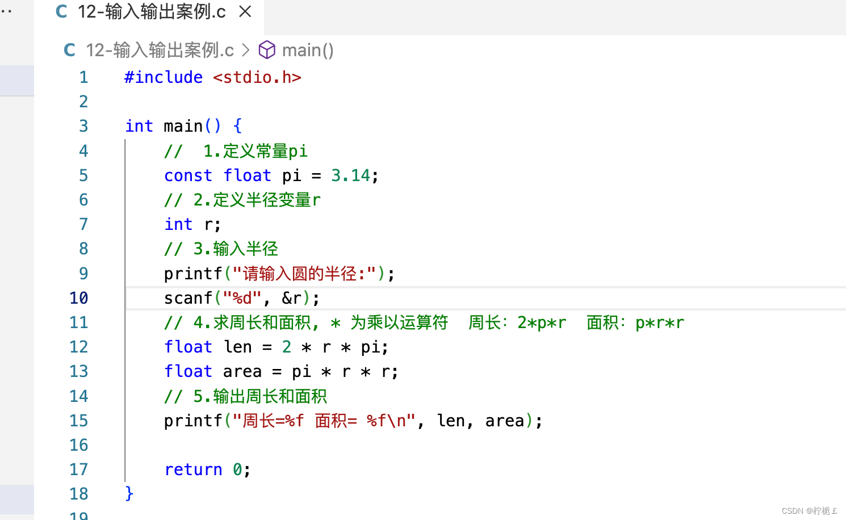This screenshot has width=846, height=520.
Task: Click the #include directive text
Action: 164,77
